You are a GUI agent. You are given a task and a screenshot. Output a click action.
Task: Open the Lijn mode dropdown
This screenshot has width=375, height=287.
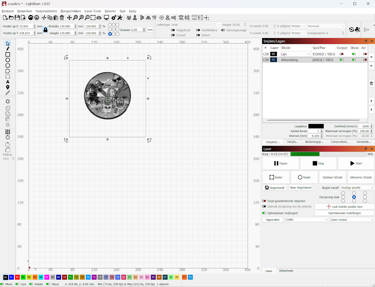[295, 54]
